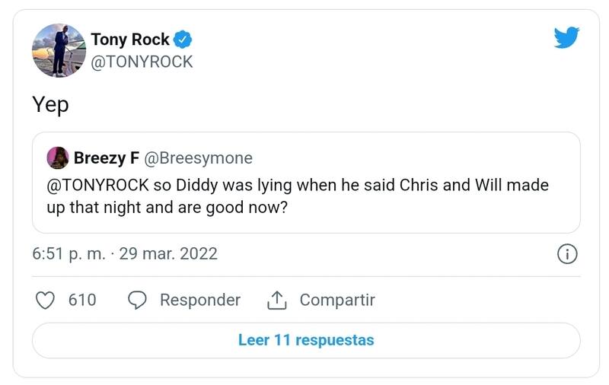Click the blue verified badge
The width and height of the screenshot is (609, 385).
[183, 40]
